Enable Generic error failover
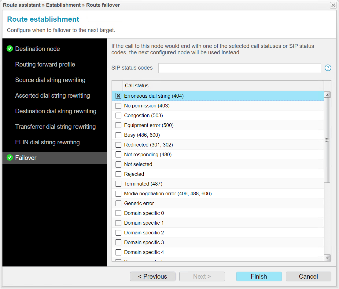 119,203
